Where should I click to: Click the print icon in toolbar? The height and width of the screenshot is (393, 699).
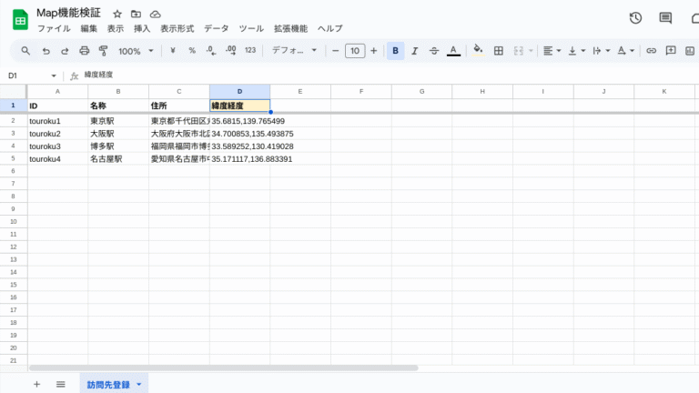[84, 51]
